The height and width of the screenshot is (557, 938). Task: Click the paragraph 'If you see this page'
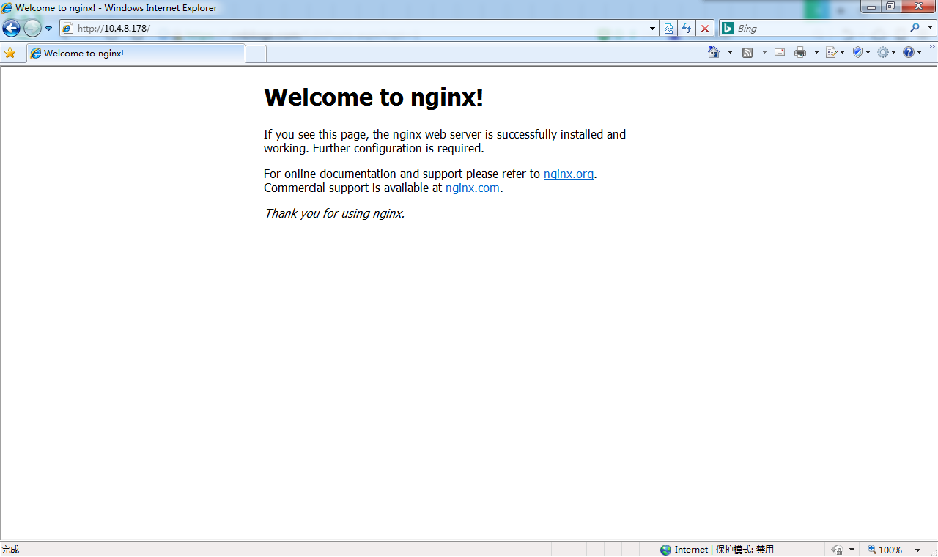point(445,141)
